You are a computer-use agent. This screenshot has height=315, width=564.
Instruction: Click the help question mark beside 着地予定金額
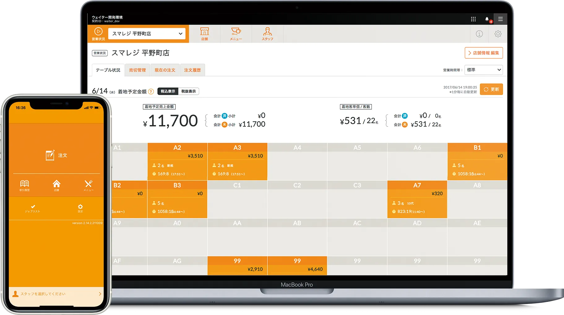coord(151,91)
